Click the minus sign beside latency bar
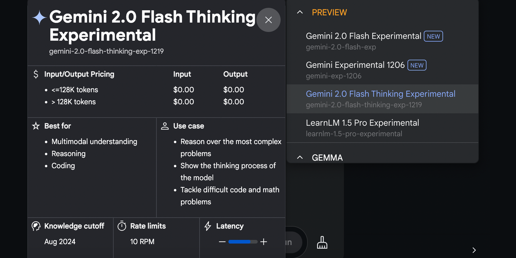 coord(222,242)
